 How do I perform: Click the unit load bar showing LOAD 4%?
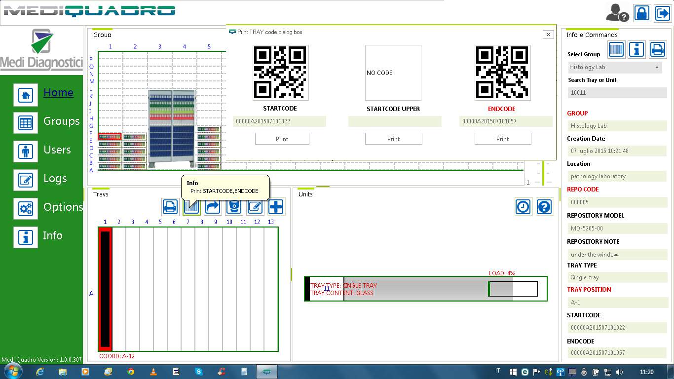[x=513, y=289]
